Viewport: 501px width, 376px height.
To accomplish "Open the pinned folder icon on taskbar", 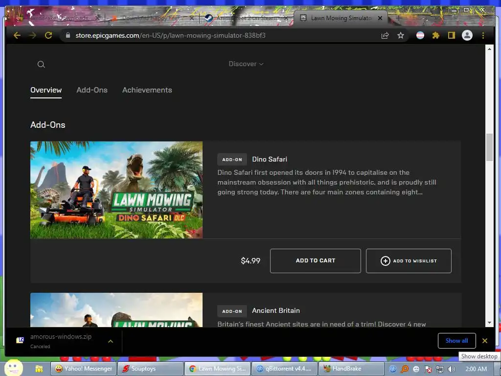I will click(x=39, y=369).
